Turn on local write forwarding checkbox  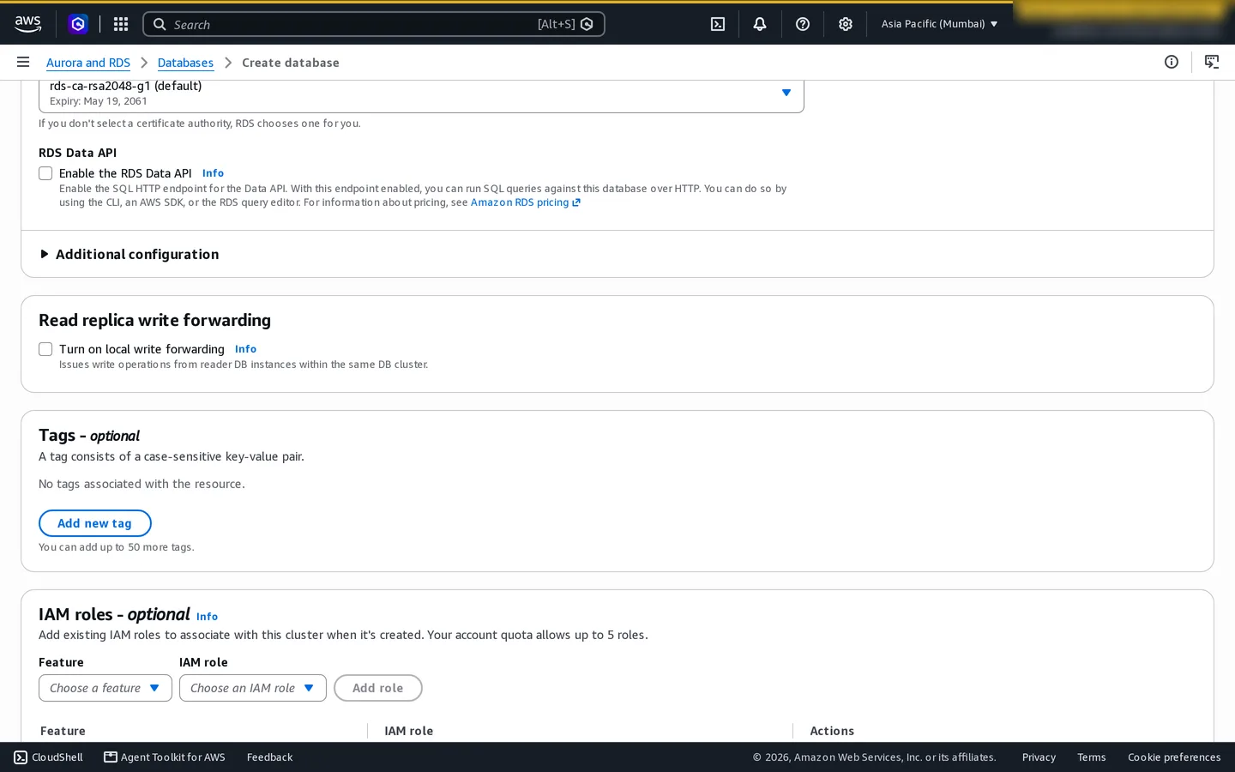pyautogui.click(x=45, y=349)
